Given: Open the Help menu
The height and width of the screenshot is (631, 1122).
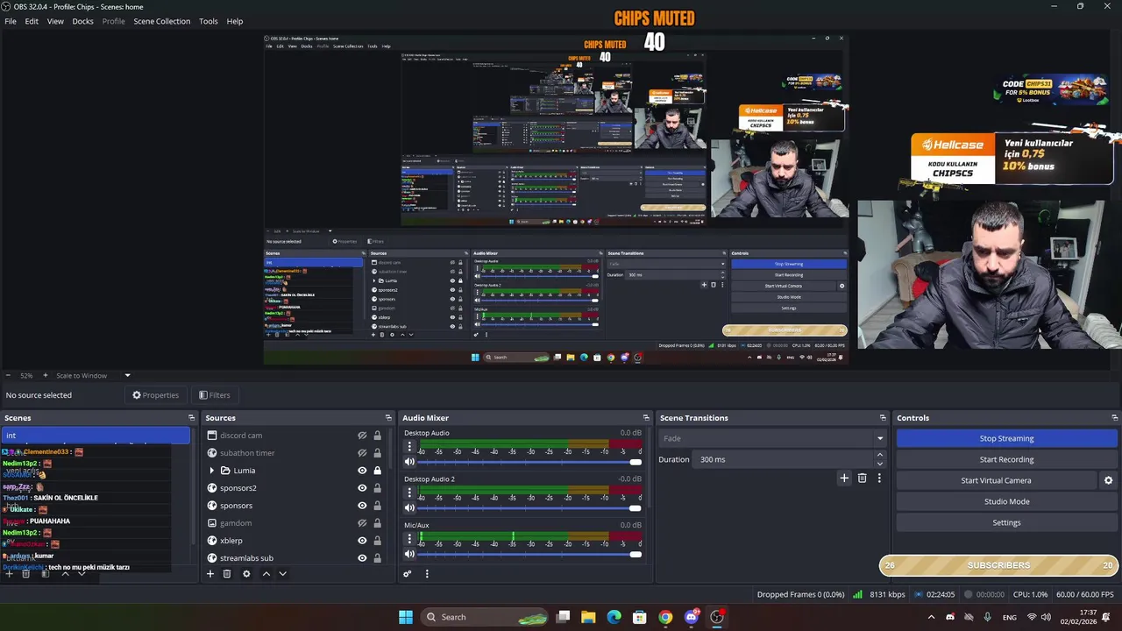Looking at the screenshot, I should click(235, 21).
